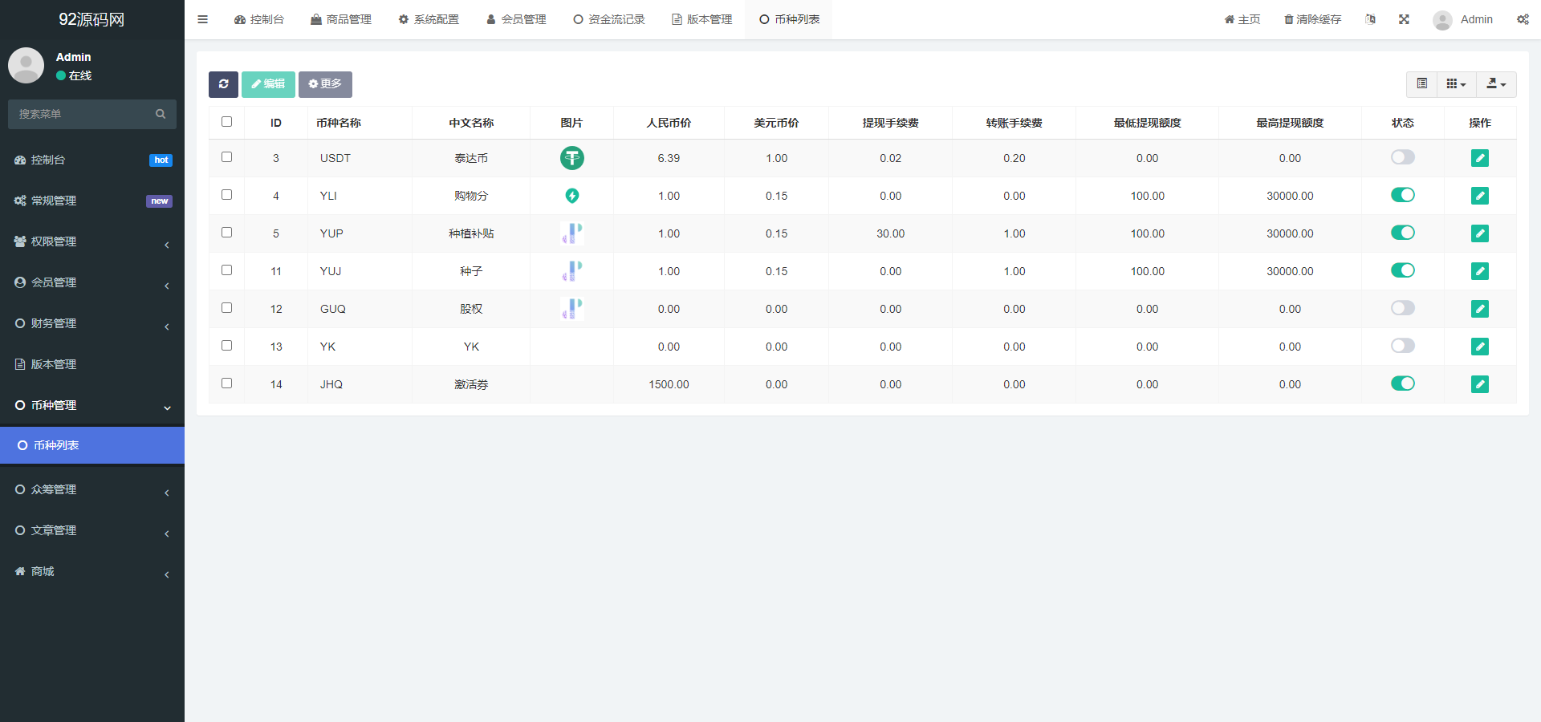Check the YK row checkbox

pos(227,346)
